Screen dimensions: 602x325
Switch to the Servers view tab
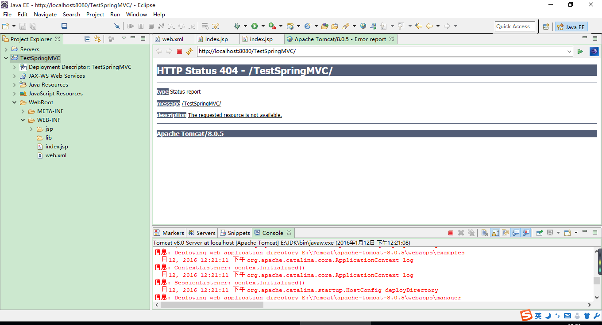pos(202,233)
